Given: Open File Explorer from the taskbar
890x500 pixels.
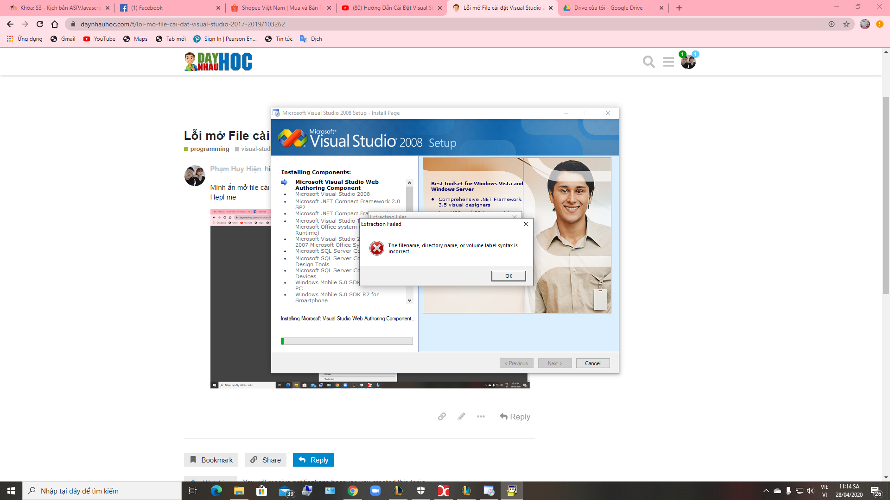Looking at the screenshot, I should pyautogui.click(x=239, y=491).
